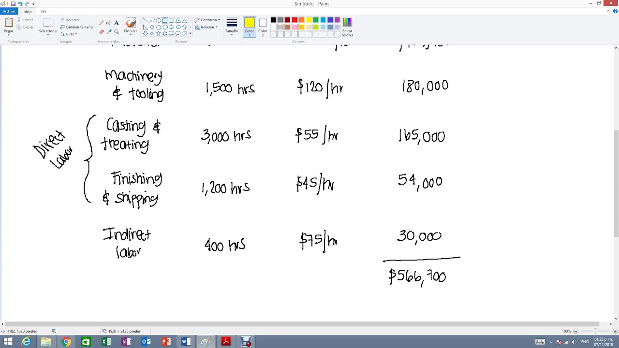619x348 pixels.
Task: Activate Color 2 selector
Action: pos(263,27)
